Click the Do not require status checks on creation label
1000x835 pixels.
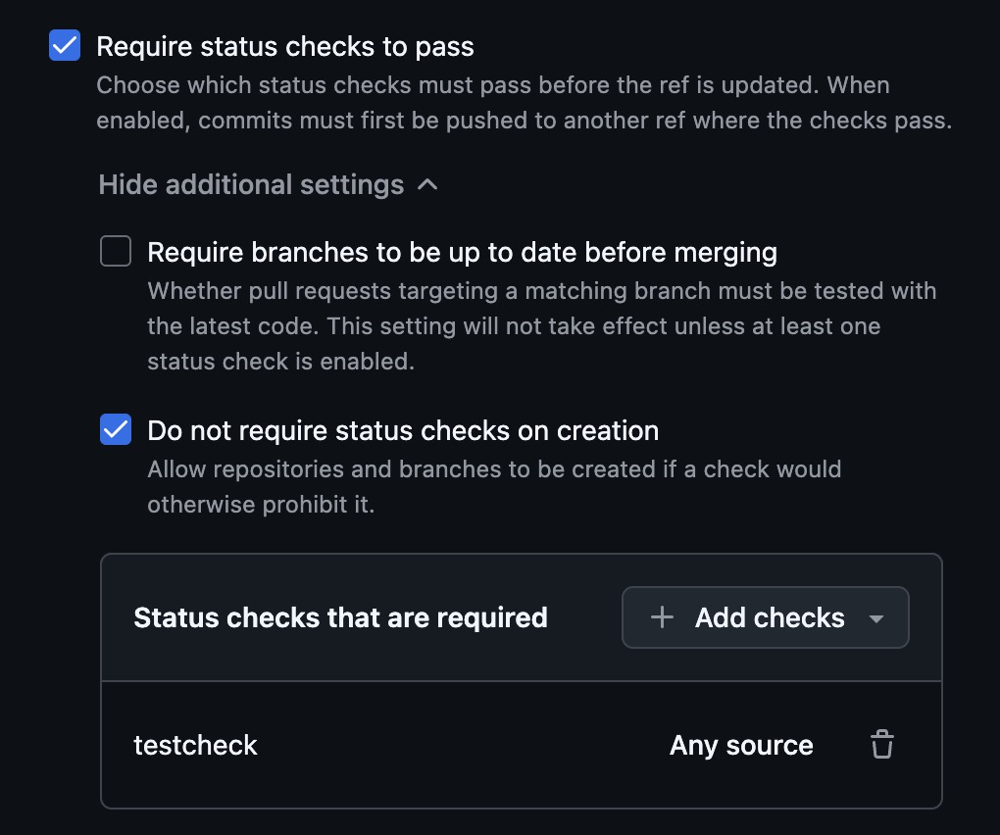point(403,430)
